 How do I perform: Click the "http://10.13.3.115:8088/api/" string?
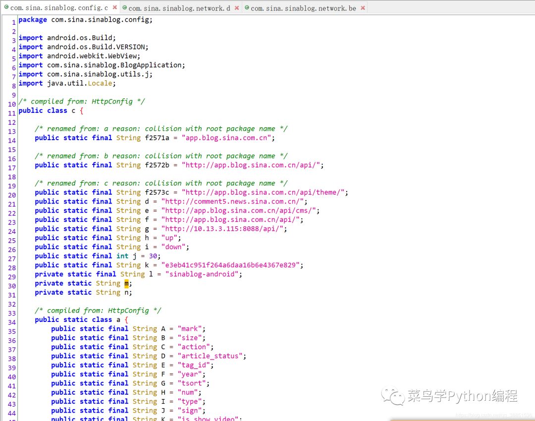click(222, 229)
